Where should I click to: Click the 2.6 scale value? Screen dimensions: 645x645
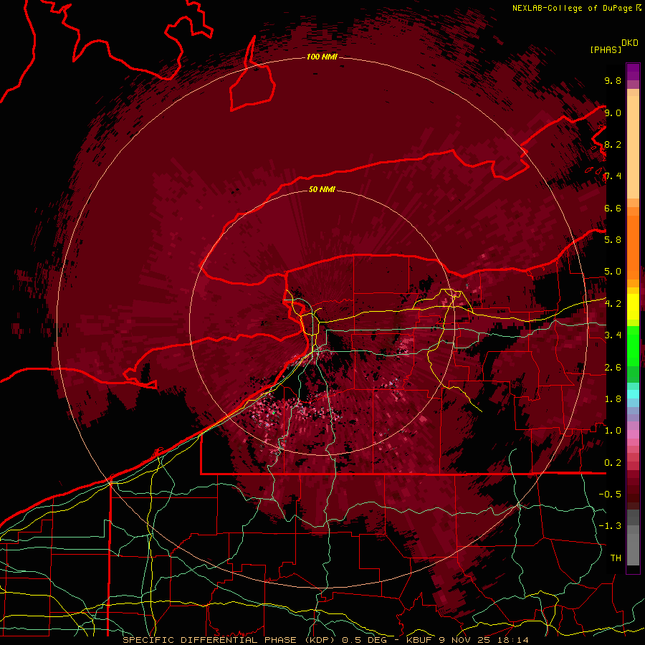[613, 368]
